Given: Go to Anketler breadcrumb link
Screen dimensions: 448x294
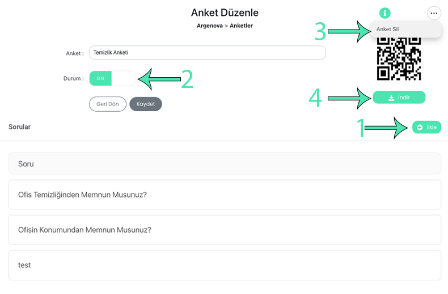Looking at the screenshot, I should click(241, 26).
